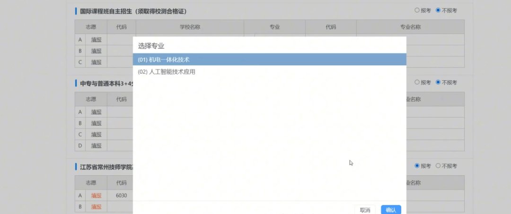Click the 确认 button in dialog
The width and height of the screenshot is (511, 214).
391,210
